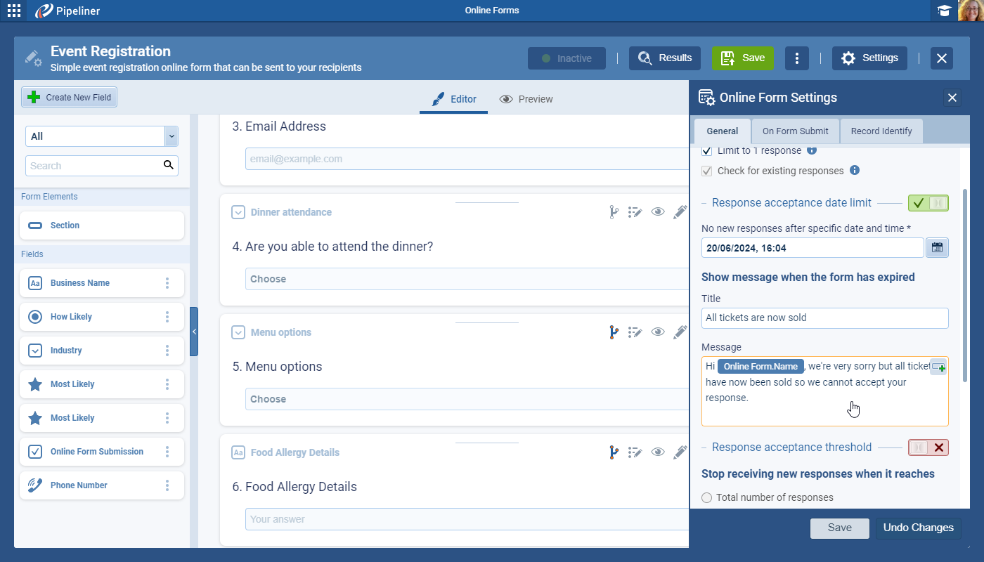Switch to the Preview tab
The height and width of the screenshot is (562, 984).
[x=526, y=99]
